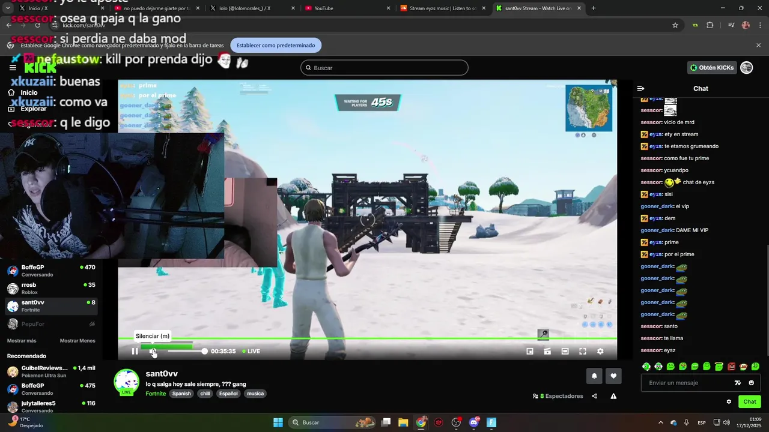The width and height of the screenshot is (769, 432).
Task: Enable mini player mode icon
Action: [x=530, y=352]
